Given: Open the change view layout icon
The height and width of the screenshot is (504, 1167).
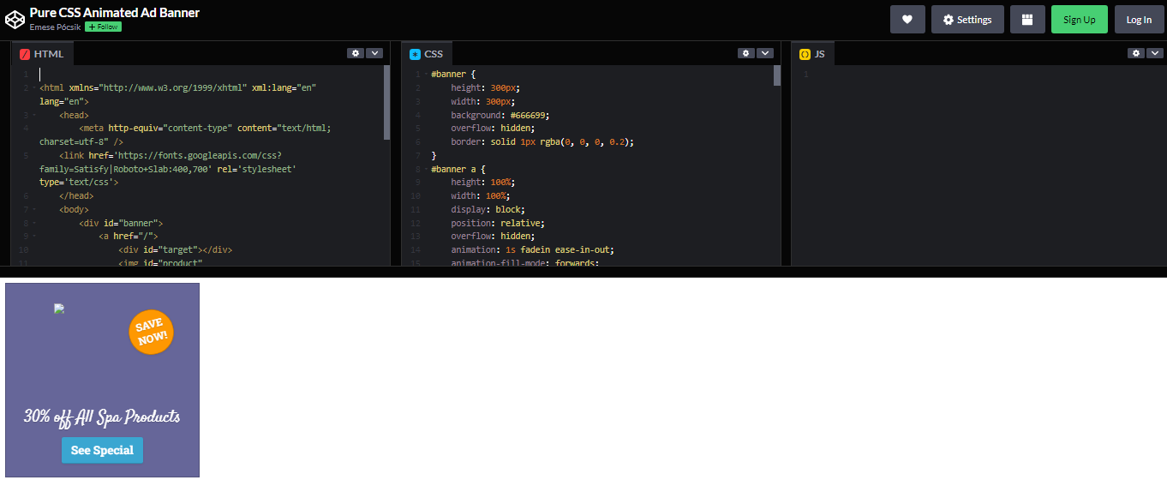Looking at the screenshot, I should [1027, 20].
